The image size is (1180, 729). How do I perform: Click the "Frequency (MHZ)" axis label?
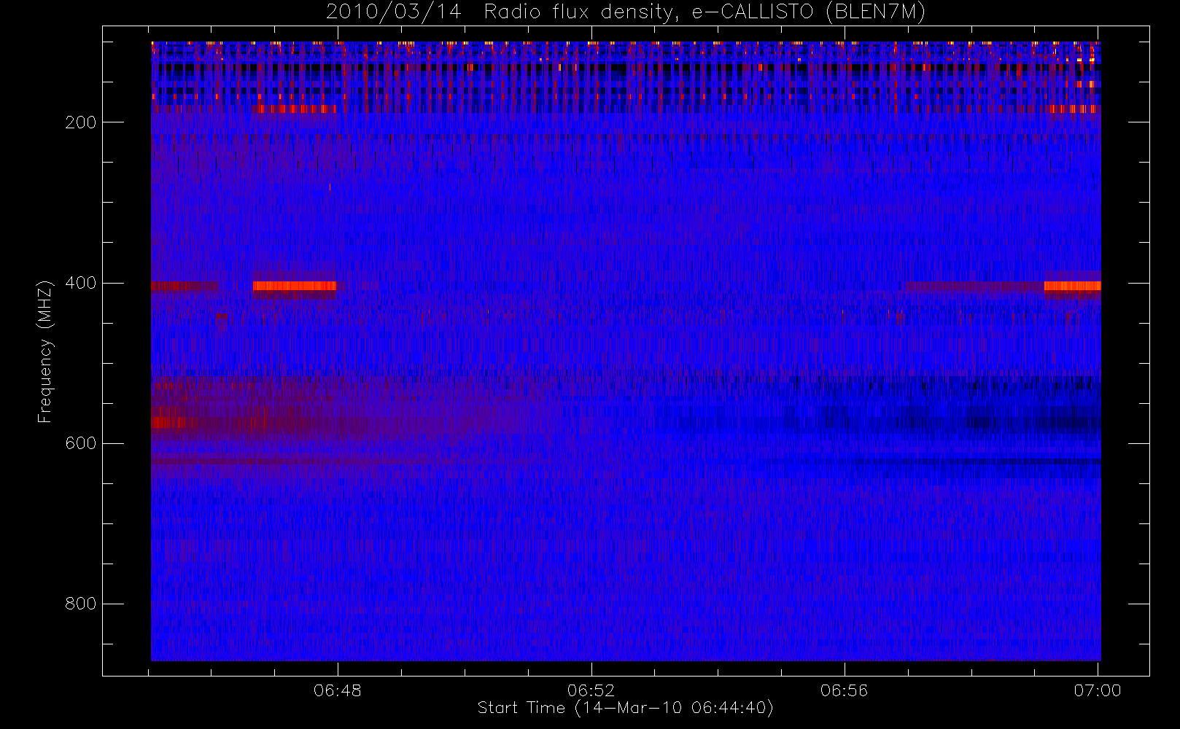point(45,351)
